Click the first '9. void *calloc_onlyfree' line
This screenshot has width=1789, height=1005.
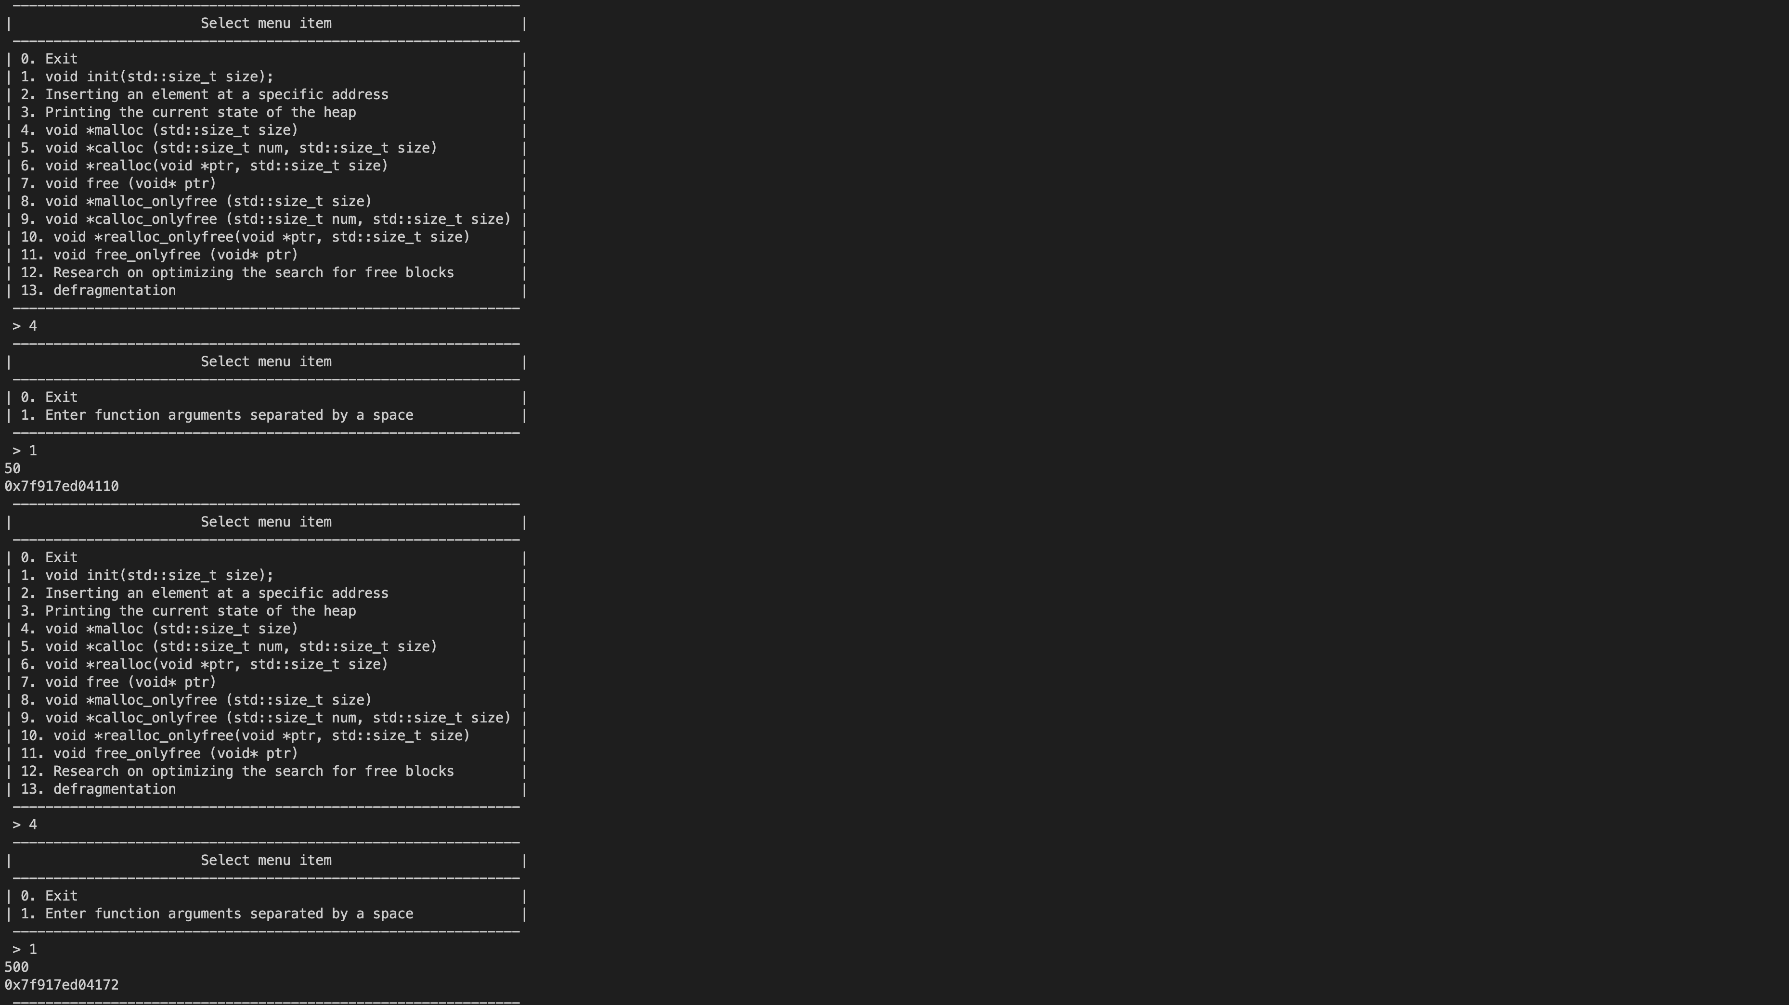[x=266, y=219]
